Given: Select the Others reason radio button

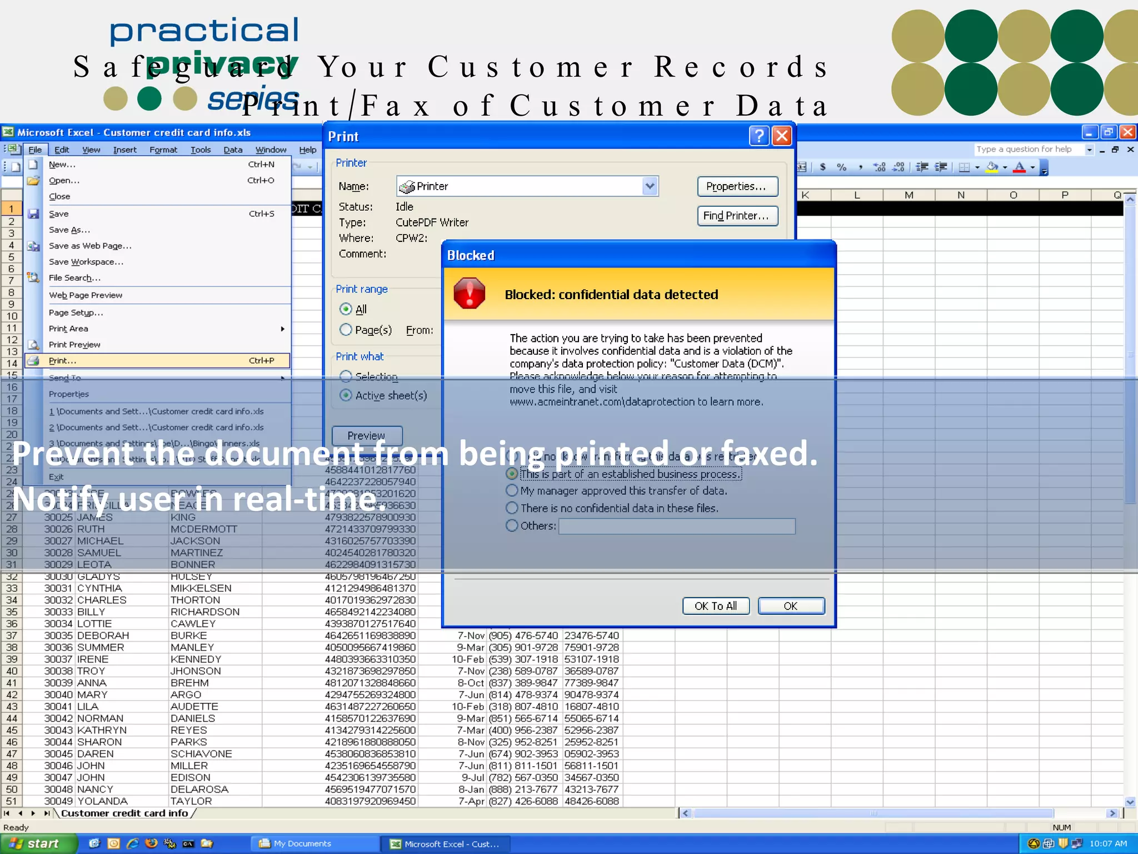Looking at the screenshot, I should tap(512, 525).
